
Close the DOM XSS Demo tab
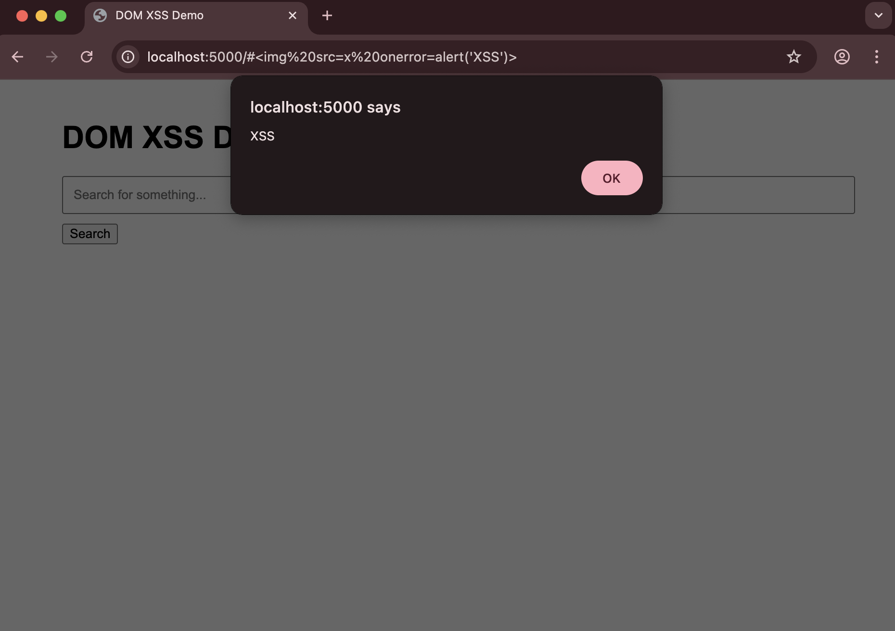point(293,15)
